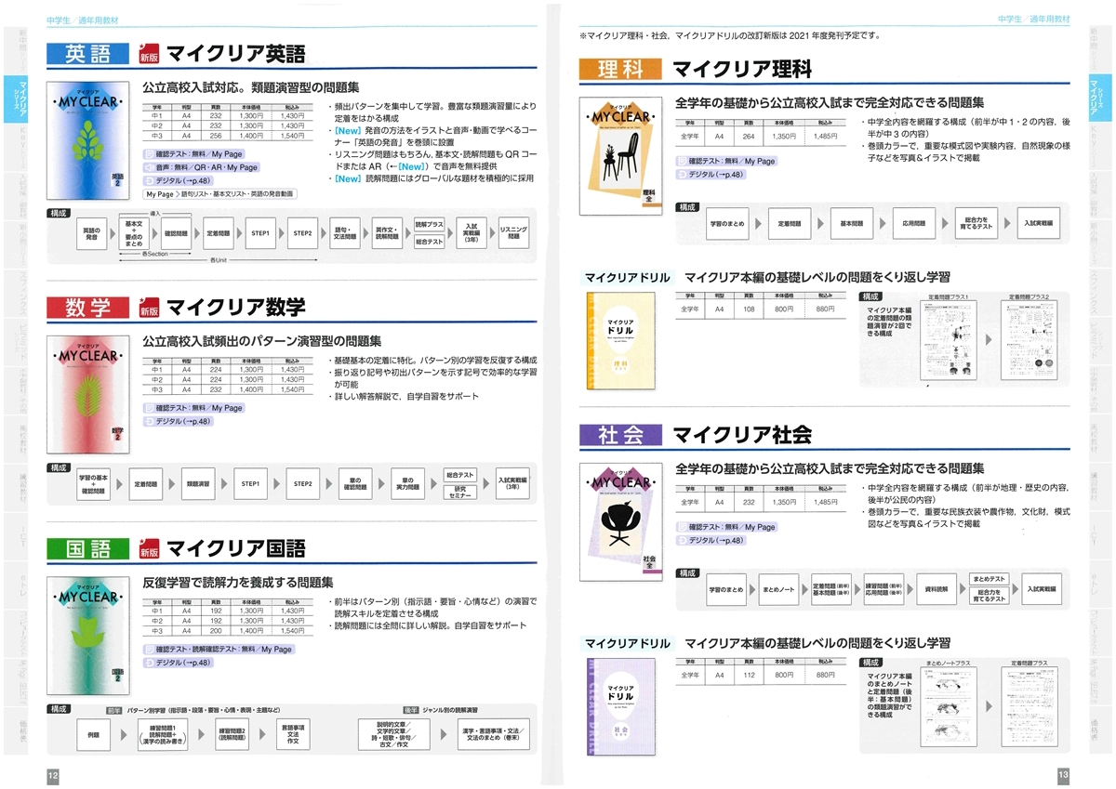
Task: Select the 例題 flow box in 国語
Action: pos(93,733)
